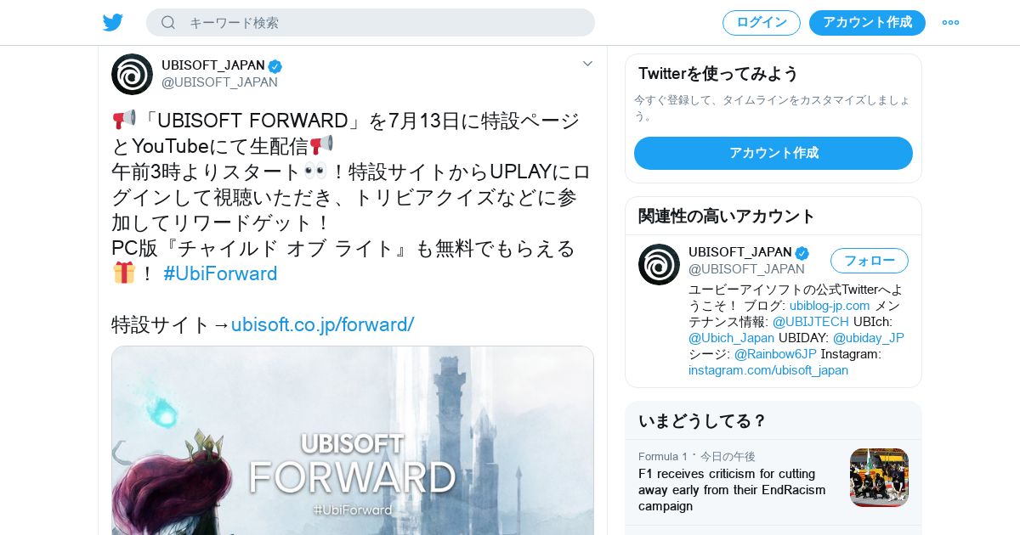This screenshot has height=535, width=1020.
Task: Open the three-dots more menu in header
Action: (950, 22)
